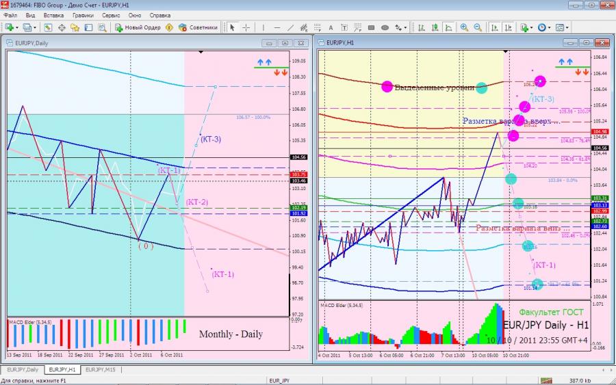
Task: Switch to the EURJPY,Daily bottom tab
Action: click(23, 370)
